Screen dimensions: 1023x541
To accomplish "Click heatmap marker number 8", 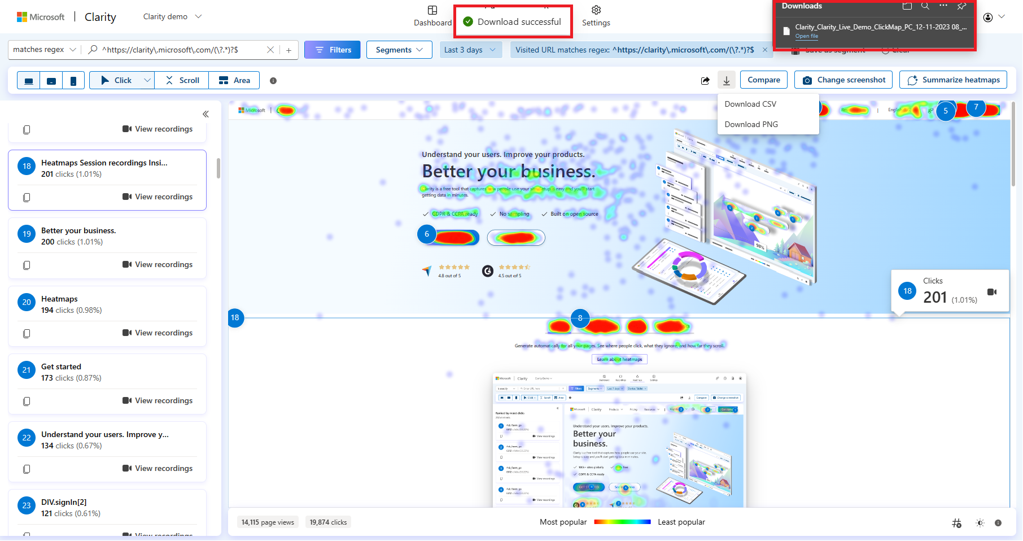I will click(580, 318).
